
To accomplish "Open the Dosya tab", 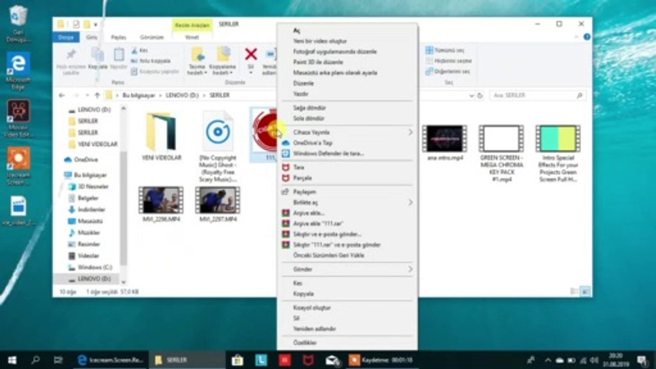I will [x=66, y=37].
